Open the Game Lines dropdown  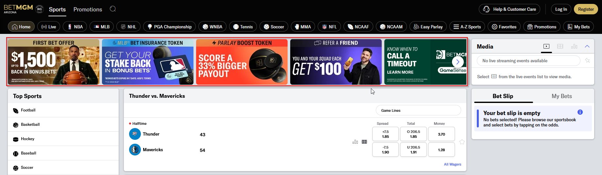(418, 110)
